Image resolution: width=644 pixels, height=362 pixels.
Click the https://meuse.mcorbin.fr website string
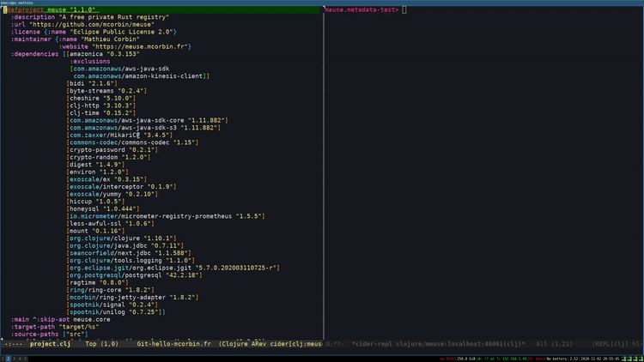(140, 47)
